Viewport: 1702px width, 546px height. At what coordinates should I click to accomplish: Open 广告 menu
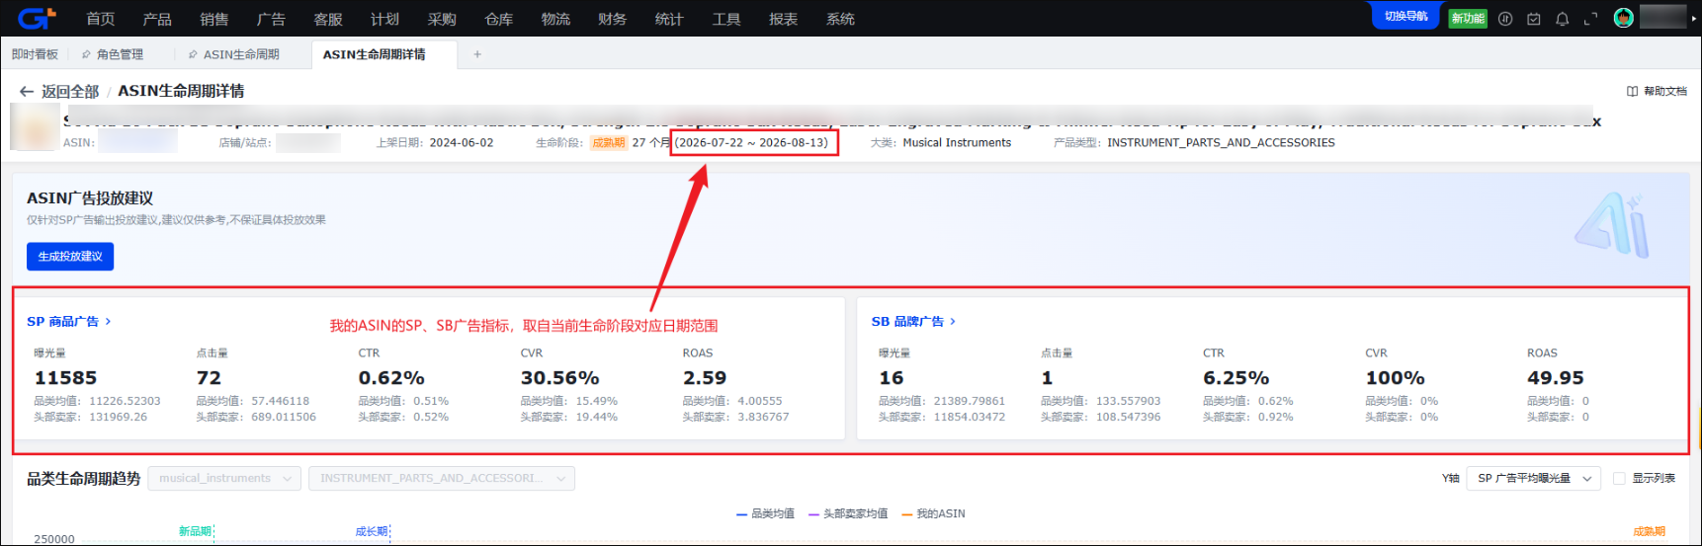(x=271, y=19)
